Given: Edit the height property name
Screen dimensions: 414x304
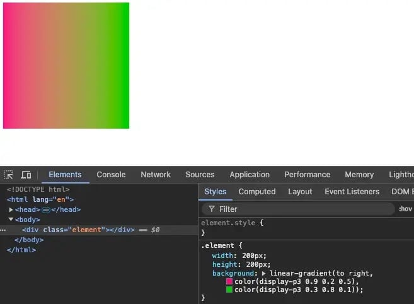Looking at the screenshot, I should click(225, 264).
